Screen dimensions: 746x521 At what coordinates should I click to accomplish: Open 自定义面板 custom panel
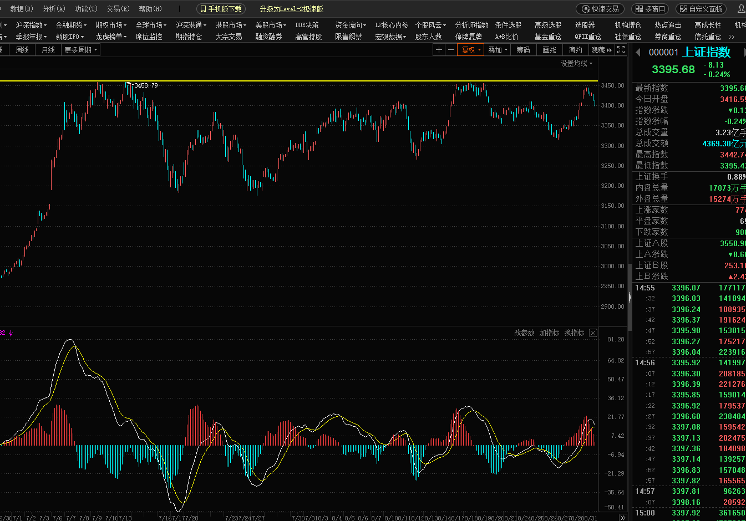pyautogui.click(x=702, y=9)
